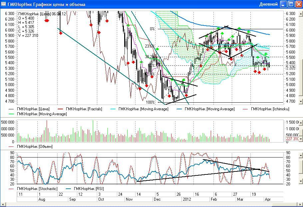The image size is (303, 207).
Task: Select the Ichimoku legend entry
Action: click(x=270, y=109)
